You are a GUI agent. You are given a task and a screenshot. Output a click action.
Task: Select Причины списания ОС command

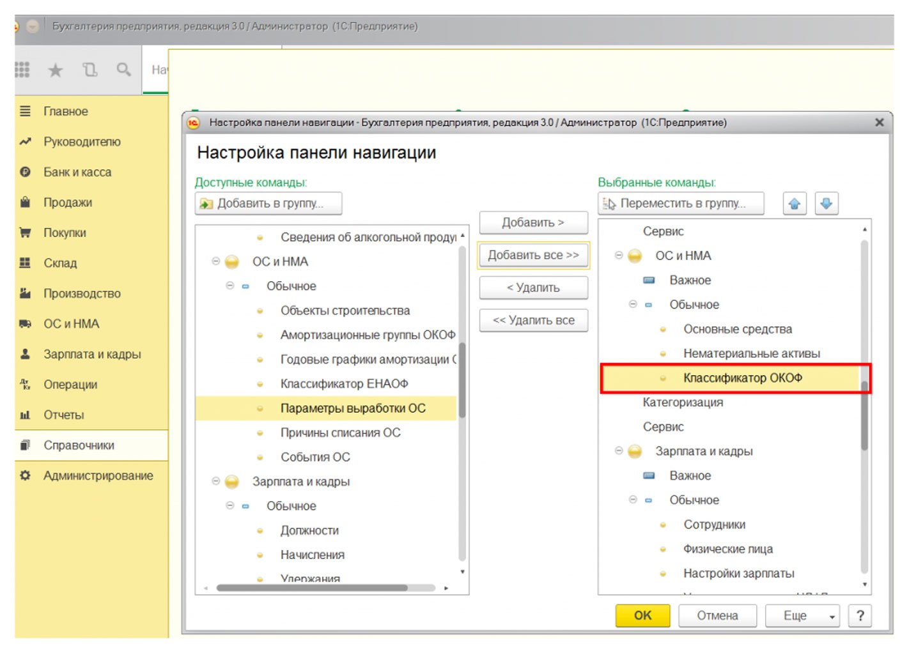click(x=340, y=433)
